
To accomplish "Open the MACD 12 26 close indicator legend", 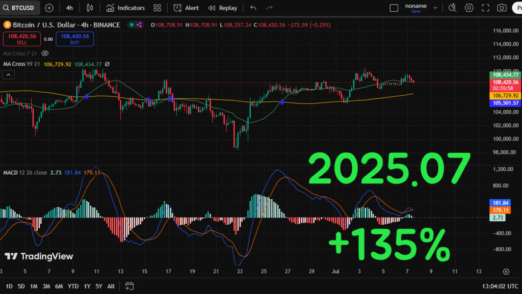I will pyautogui.click(x=25, y=173).
